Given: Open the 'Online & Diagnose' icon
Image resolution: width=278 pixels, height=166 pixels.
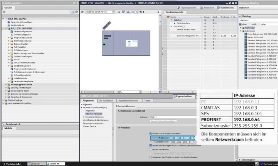Looking at the screenshot, I should pyautogui.click(x=12, y=35).
